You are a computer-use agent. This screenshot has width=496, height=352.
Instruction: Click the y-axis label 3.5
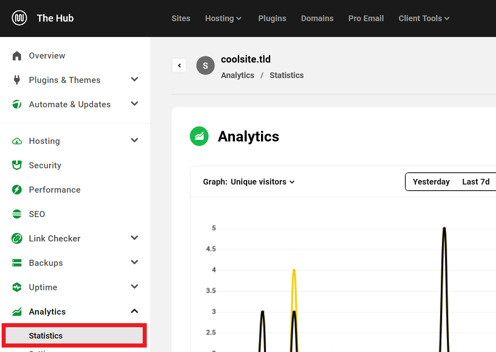(211, 291)
